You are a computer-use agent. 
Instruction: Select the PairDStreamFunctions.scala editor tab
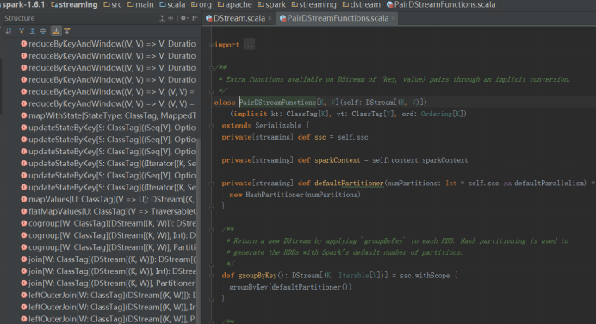[x=338, y=18]
